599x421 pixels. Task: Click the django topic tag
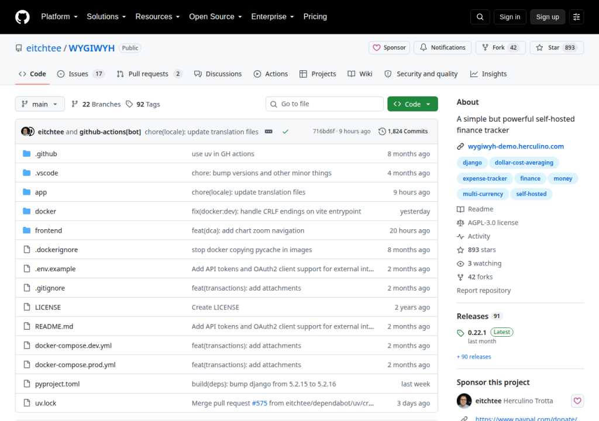472,163
